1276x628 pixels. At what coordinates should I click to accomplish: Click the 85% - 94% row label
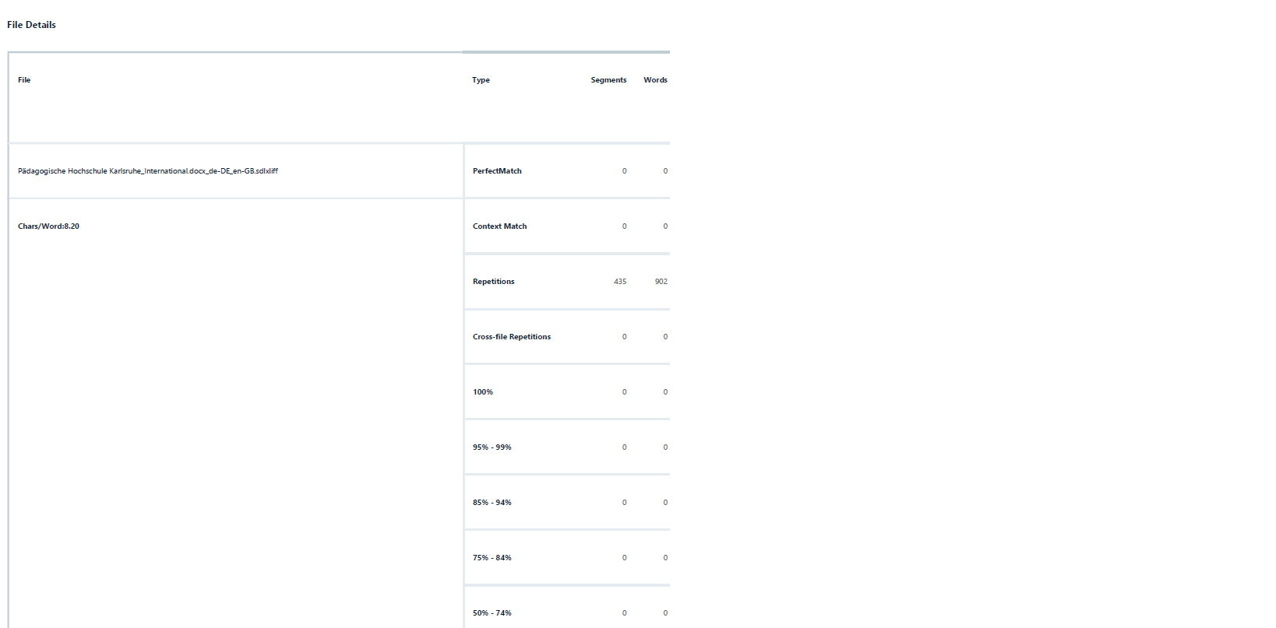tap(492, 503)
